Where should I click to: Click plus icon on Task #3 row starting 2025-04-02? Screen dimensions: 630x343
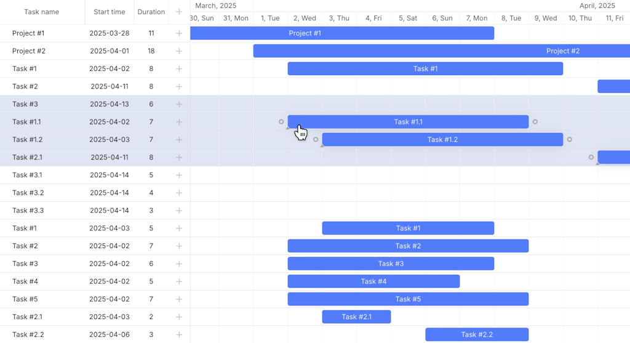(x=179, y=264)
